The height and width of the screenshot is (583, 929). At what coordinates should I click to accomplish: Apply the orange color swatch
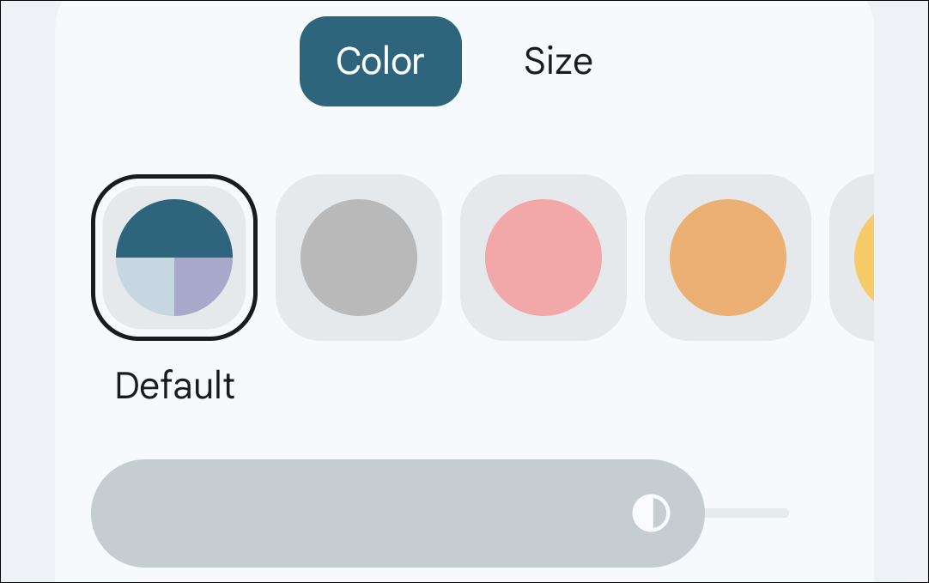728,258
